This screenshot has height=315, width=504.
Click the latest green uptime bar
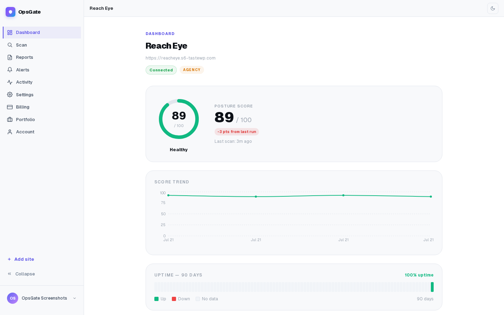click(432, 287)
